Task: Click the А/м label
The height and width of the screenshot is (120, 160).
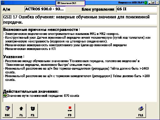Action: tap(7, 9)
